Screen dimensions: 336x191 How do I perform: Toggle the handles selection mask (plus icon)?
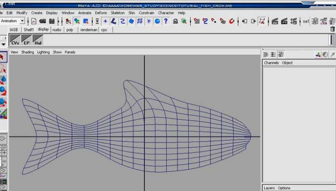pyautogui.click(x=105, y=21)
